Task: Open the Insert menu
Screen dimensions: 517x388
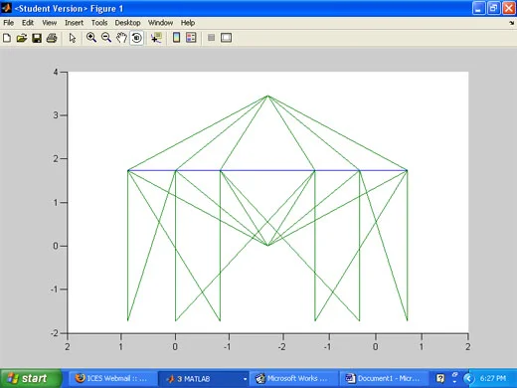Action: (74, 23)
